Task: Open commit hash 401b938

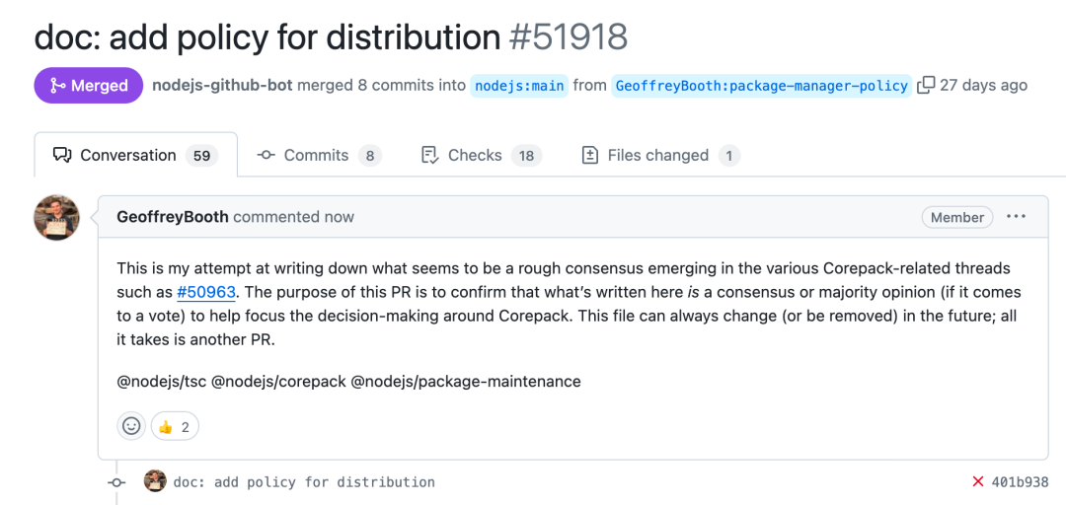Action: 1020,482
